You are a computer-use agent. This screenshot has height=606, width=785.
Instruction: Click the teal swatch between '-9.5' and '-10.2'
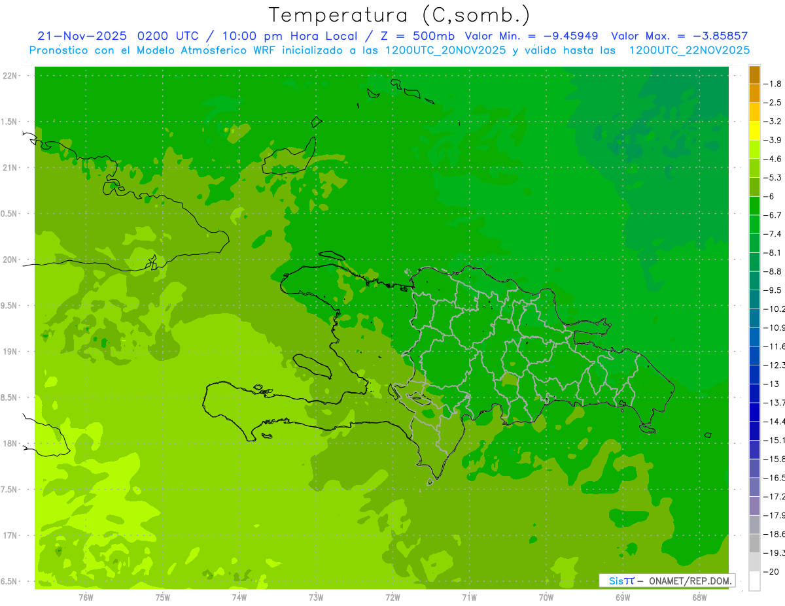click(x=754, y=299)
